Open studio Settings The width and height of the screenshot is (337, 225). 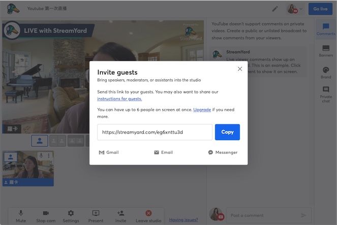coord(71,216)
